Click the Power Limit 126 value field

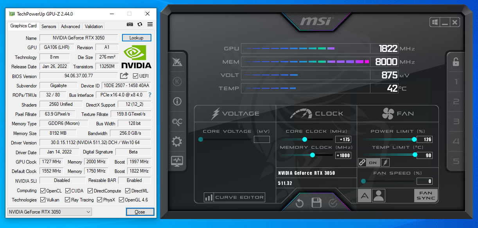tap(424, 139)
